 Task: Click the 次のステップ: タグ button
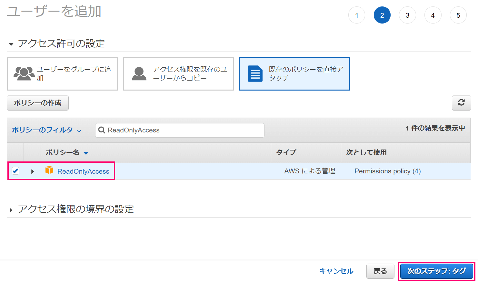tap(436, 271)
